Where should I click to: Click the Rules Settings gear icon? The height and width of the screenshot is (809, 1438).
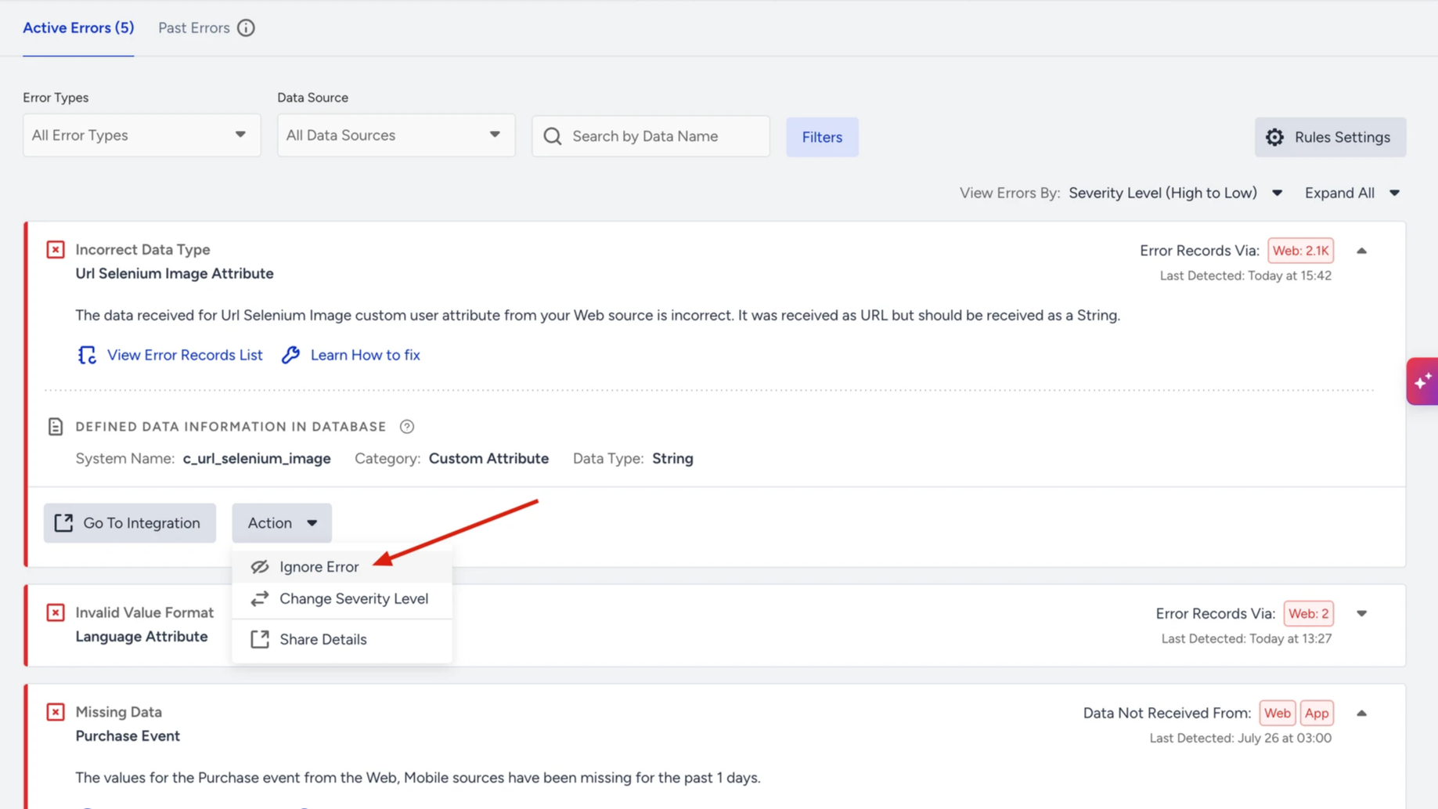point(1275,137)
